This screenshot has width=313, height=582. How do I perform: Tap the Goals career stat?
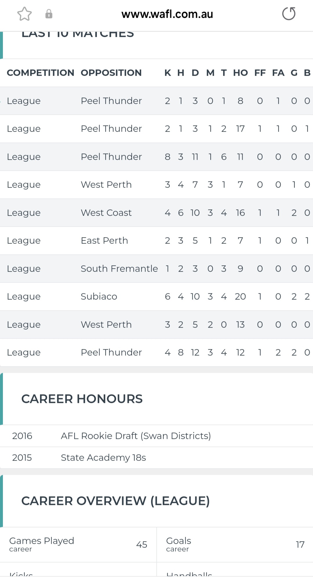tap(235, 545)
